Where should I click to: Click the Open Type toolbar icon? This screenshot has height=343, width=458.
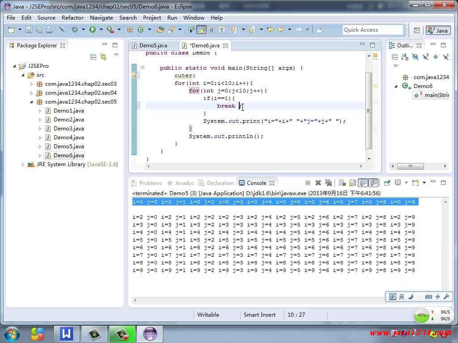pos(160,29)
